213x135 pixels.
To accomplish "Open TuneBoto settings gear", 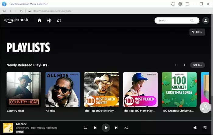I will (180, 4).
